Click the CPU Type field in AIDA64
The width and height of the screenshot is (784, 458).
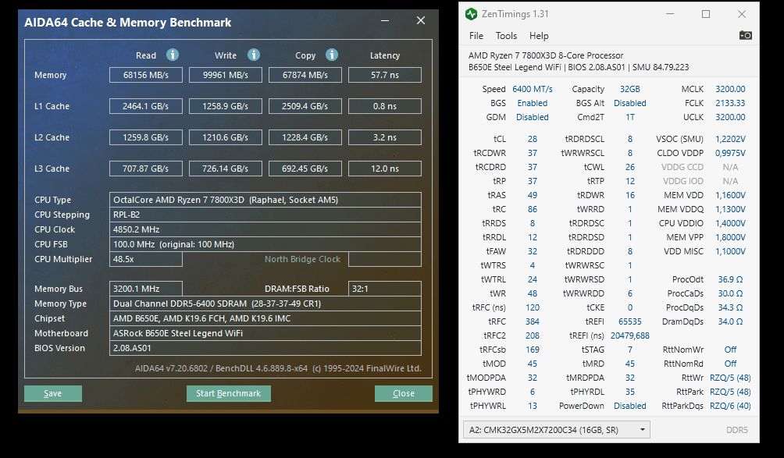[265, 200]
